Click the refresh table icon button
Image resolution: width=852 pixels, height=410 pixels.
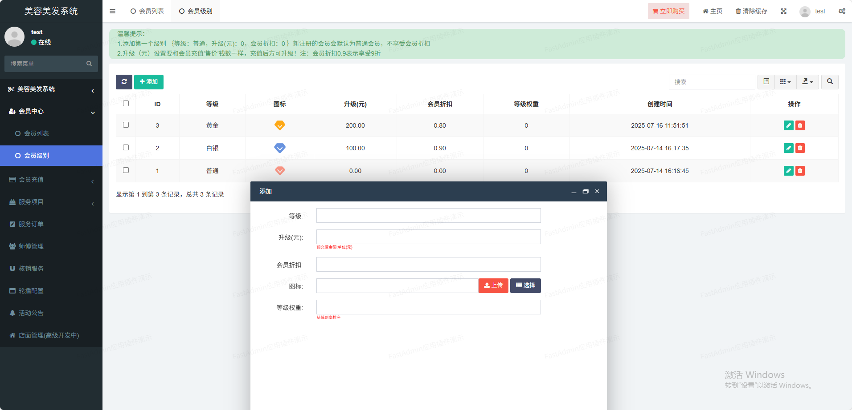pyautogui.click(x=124, y=82)
